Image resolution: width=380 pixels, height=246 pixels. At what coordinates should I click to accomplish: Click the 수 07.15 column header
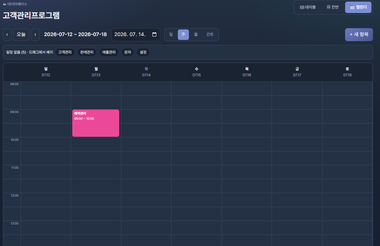(x=196, y=72)
